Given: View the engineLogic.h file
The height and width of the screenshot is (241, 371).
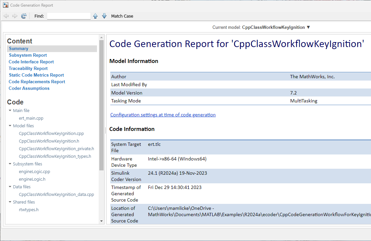Looking at the screenshot, I should (32, 179).
